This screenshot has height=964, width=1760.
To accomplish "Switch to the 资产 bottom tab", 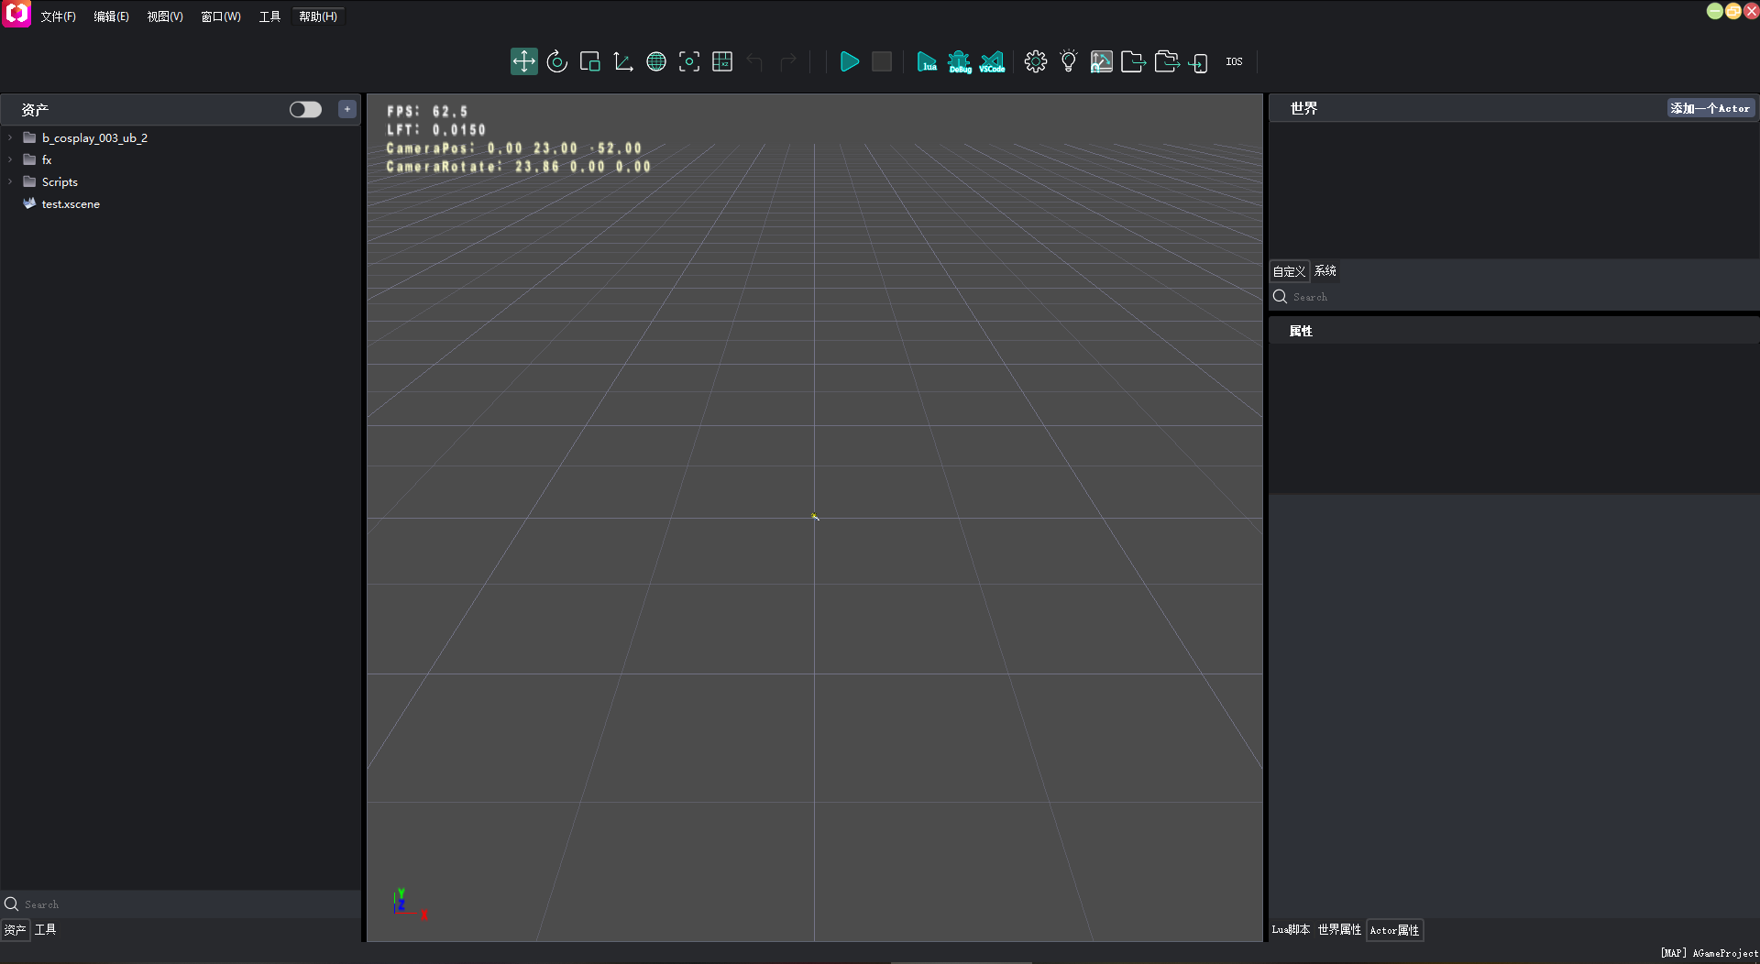I will 16,929.
